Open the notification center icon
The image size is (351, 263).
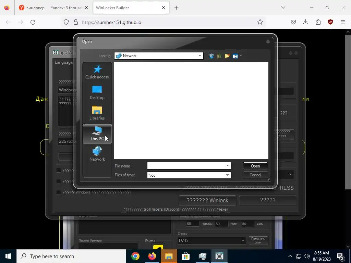tap(340, 256)
